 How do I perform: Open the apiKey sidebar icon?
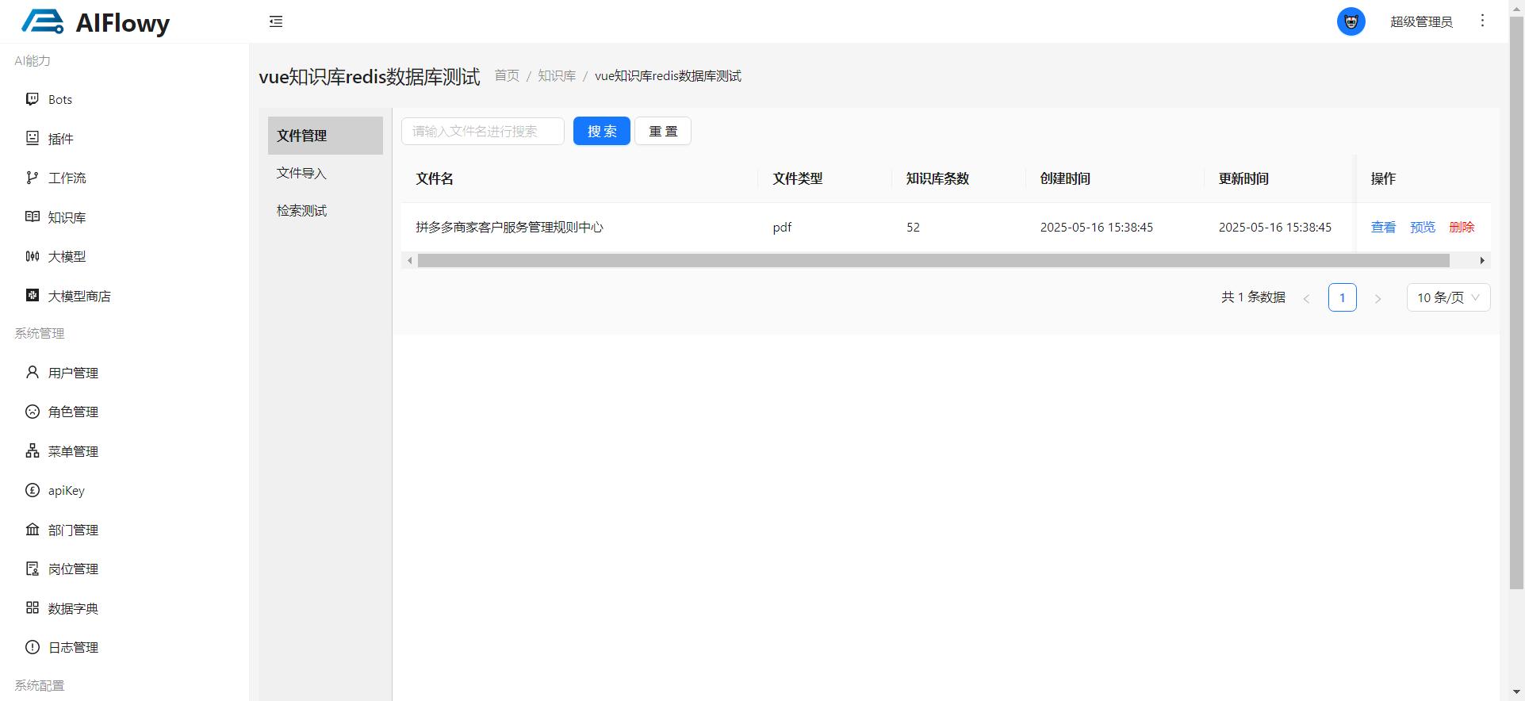tap(33, 490)
